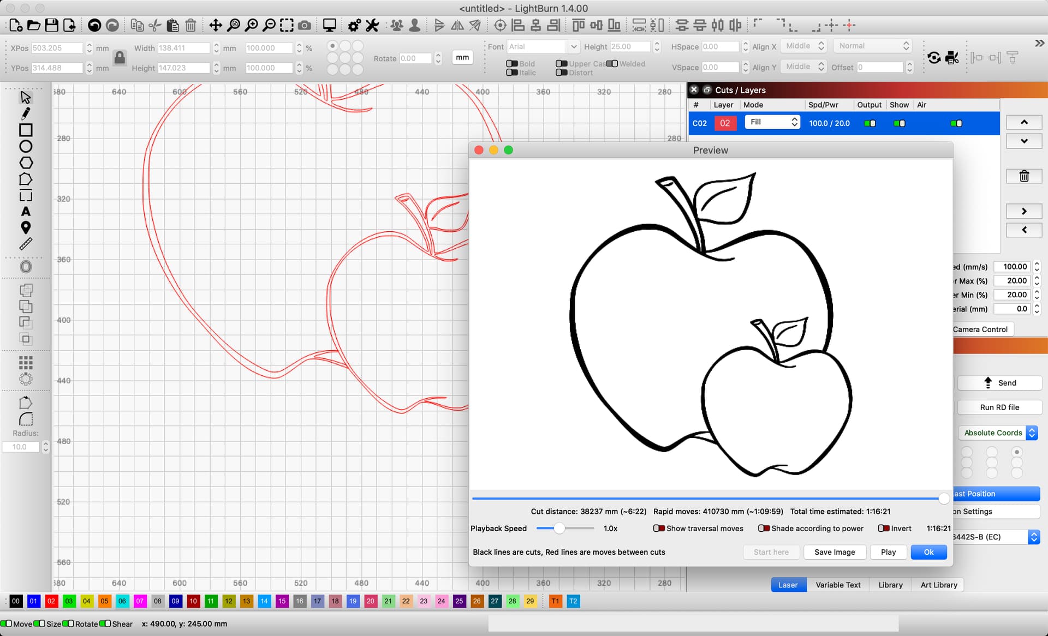Toggle Show traversal moves
1048x636 pixels.
698,529
